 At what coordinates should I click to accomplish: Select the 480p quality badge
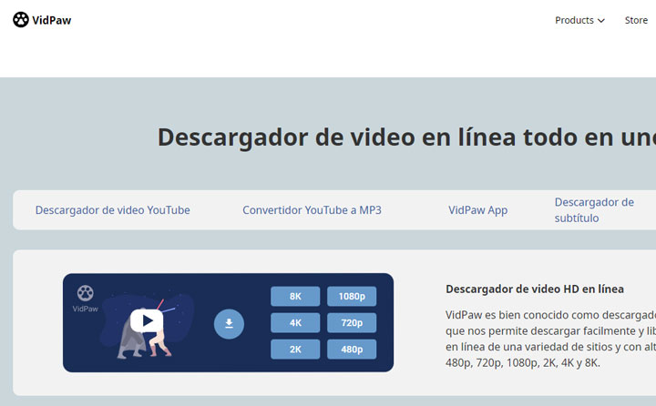(x=352, y=350)
